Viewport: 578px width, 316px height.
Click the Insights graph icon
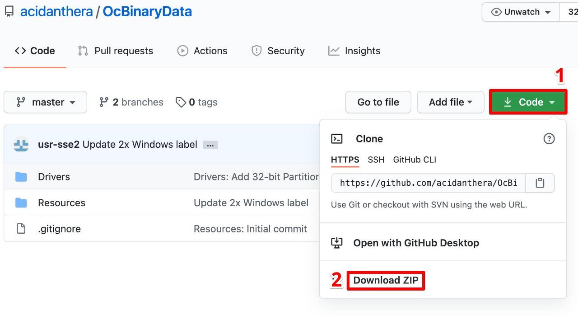(334, 51)
